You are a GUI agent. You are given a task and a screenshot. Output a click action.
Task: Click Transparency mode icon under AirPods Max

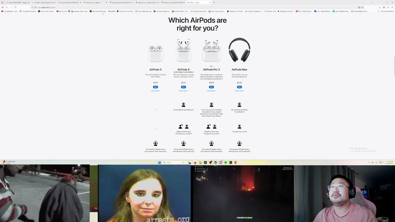(x=239, y=126)
